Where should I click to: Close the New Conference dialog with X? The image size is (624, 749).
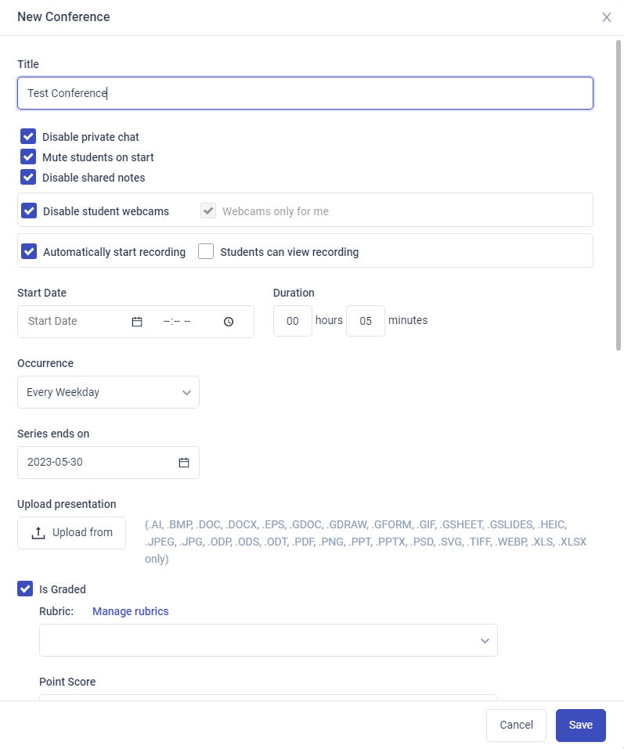[x=606, y=17]
